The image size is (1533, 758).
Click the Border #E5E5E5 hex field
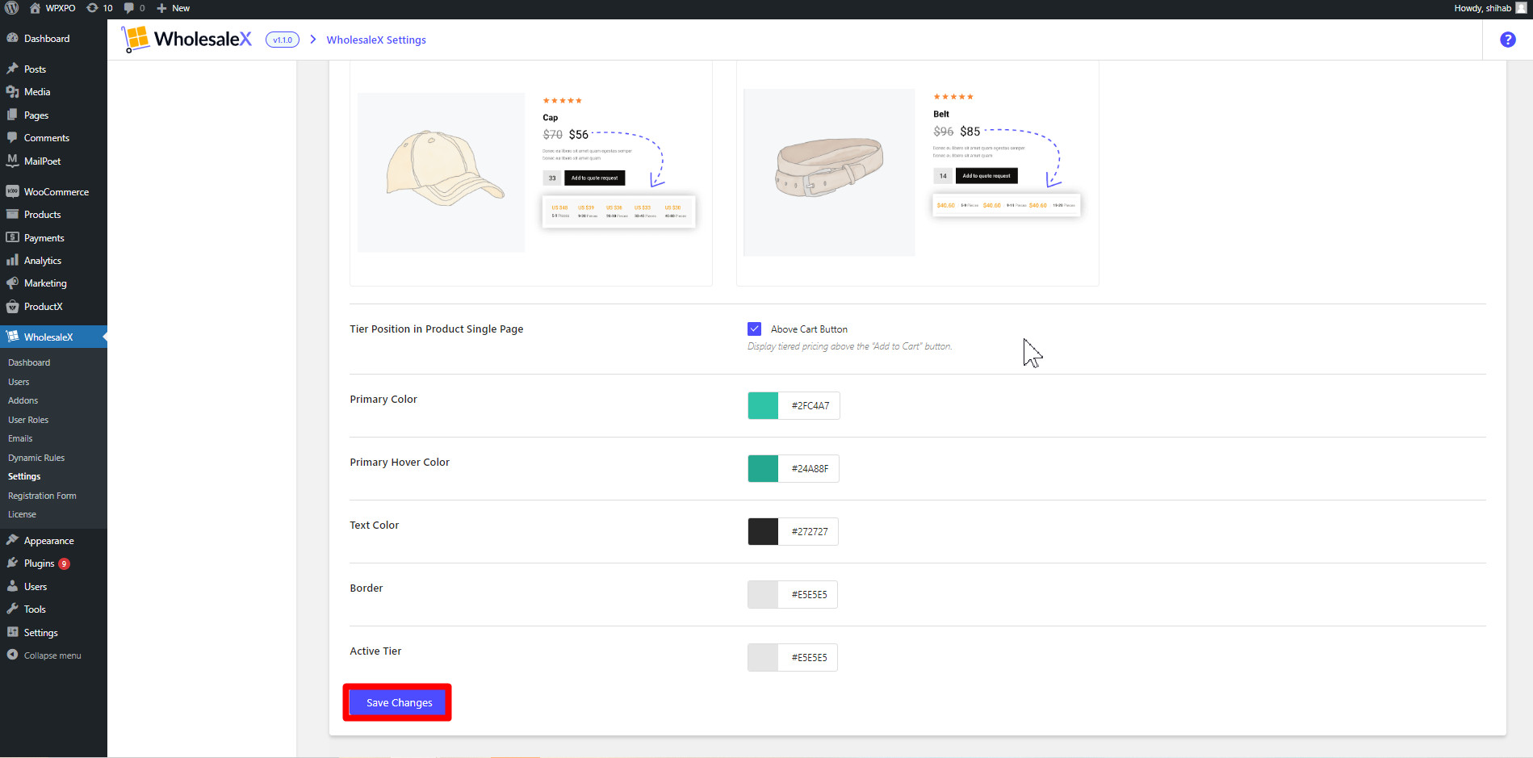click(x=809, y=594)
